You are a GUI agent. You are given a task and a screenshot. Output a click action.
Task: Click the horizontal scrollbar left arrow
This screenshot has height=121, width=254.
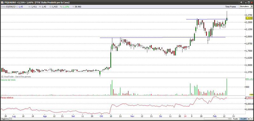pos(11,119)
